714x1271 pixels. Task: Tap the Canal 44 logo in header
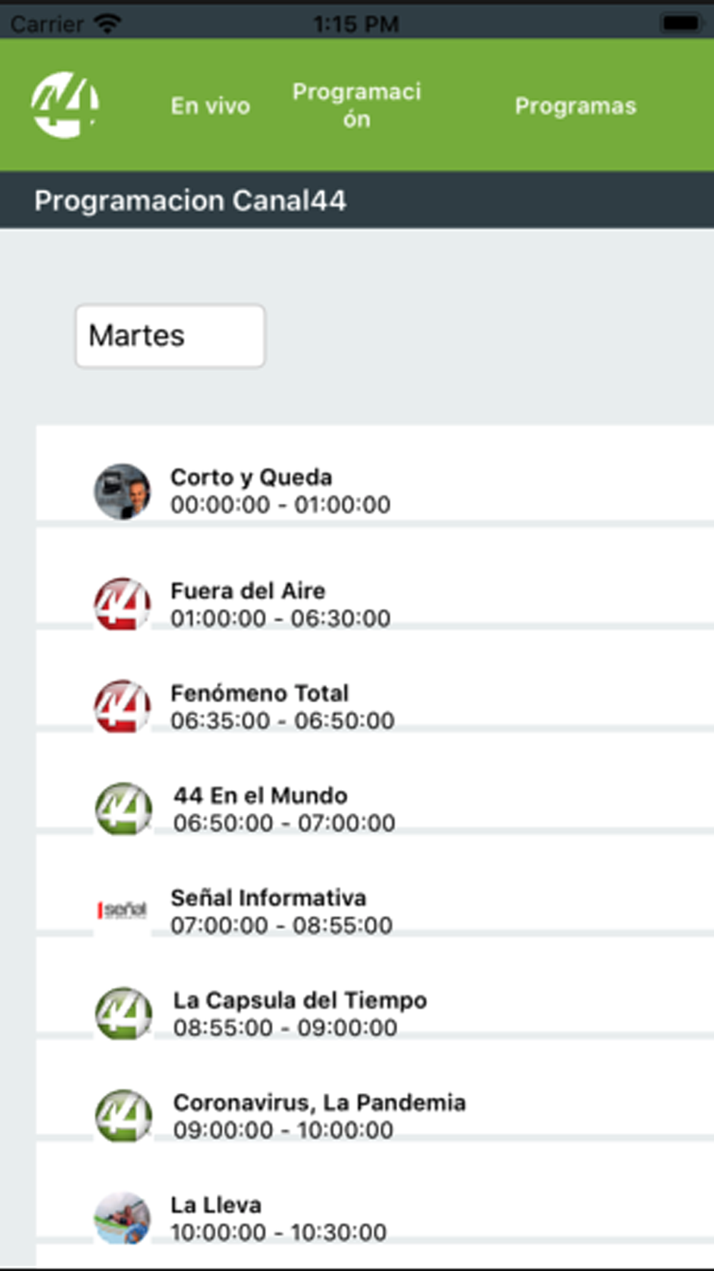coord(65,104)
